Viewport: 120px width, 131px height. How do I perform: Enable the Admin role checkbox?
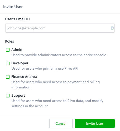(x=8, y=50)
